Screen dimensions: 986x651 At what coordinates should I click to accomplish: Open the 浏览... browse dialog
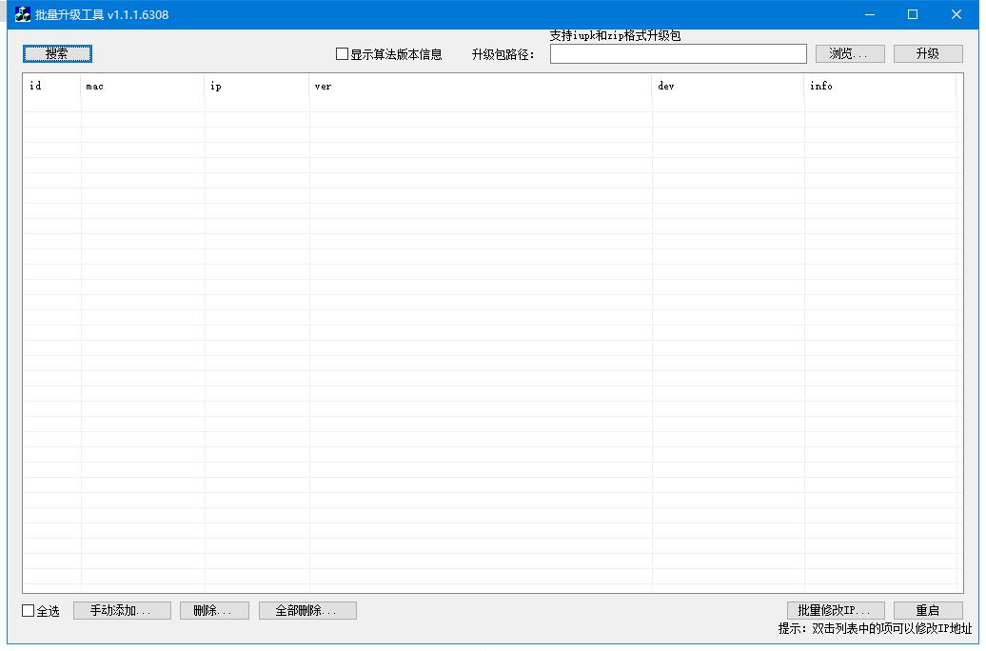pyautogui.click(x=850, y=54)
